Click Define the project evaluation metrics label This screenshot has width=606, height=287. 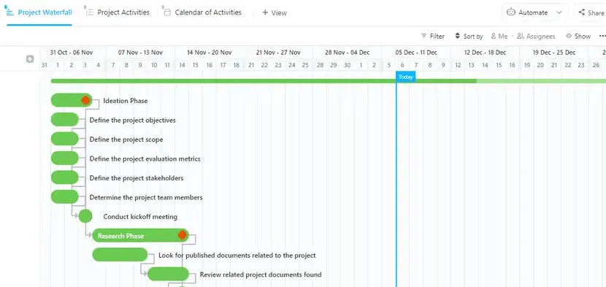(145, 159)
